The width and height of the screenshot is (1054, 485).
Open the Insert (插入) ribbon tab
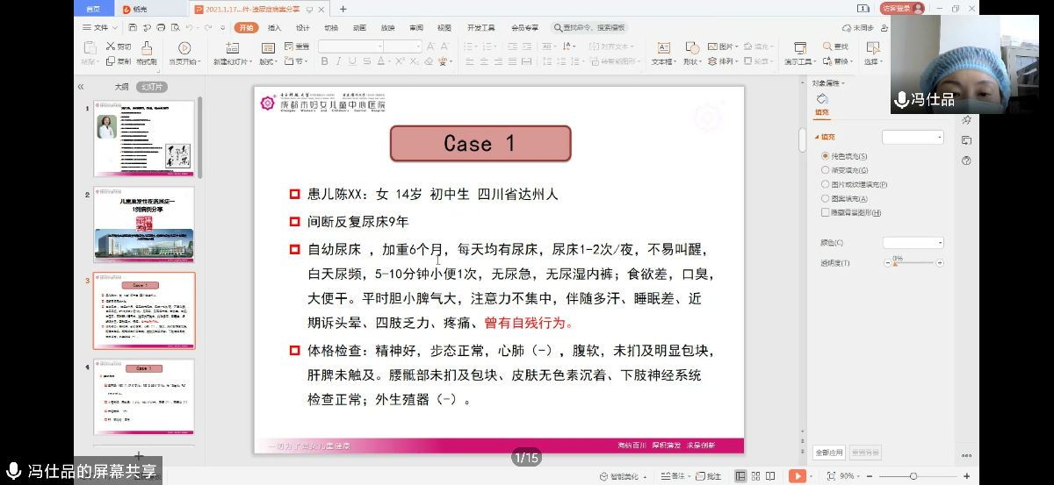(275, 28)
